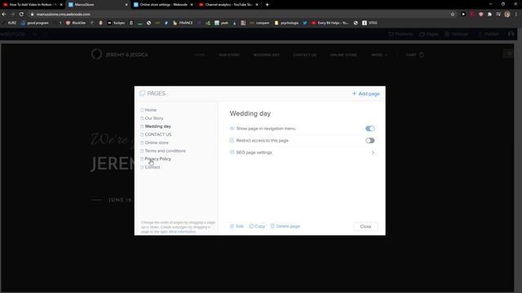522x293 pixels.
Task: Switch to How To Add Video browser tab
Action: [33, 5]
